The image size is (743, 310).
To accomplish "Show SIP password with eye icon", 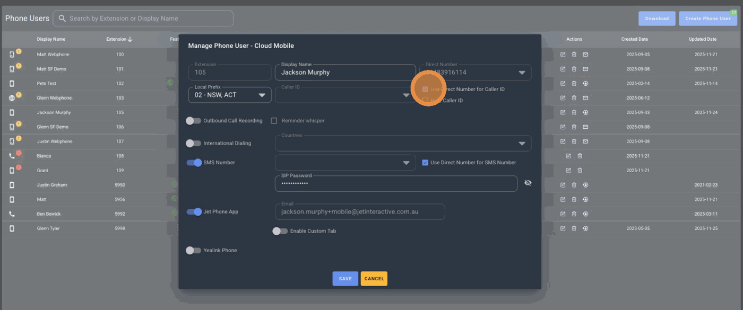I will (528, 183).
